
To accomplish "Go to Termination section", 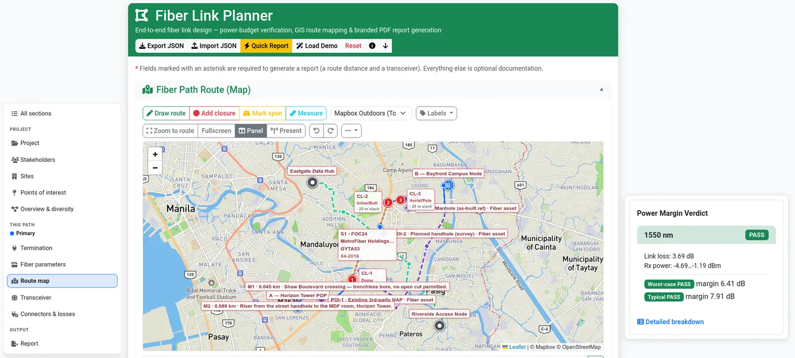I will pyautogui.click(x=62, y=248).
